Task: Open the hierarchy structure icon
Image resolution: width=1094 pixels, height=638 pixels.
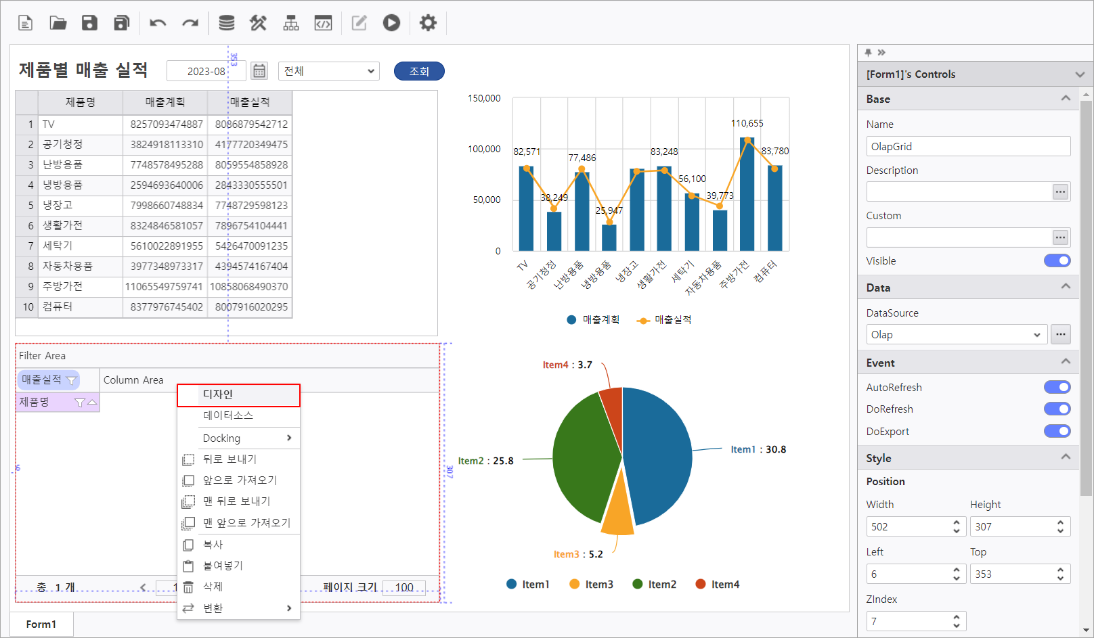Action: click(291, 23)
